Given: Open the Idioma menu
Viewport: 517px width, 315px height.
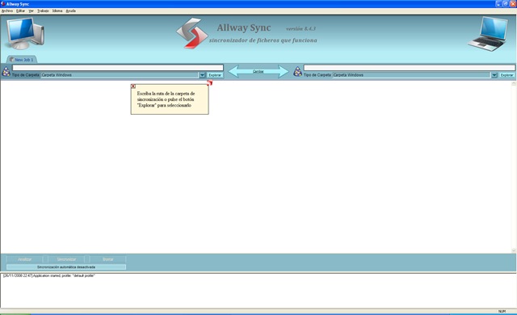Looking at the screenshot, I should click(57, 10).
